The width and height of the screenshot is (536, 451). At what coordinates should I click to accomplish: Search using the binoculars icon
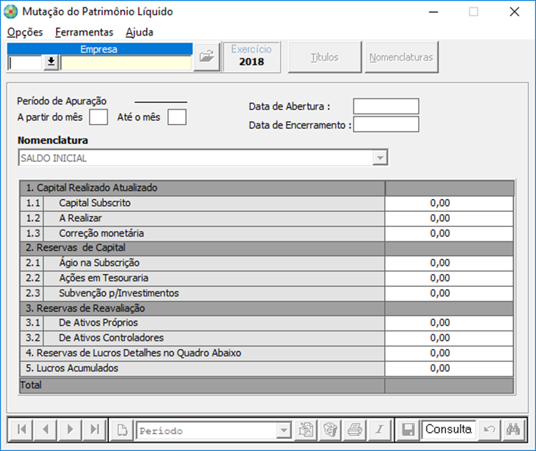point(513,430)
